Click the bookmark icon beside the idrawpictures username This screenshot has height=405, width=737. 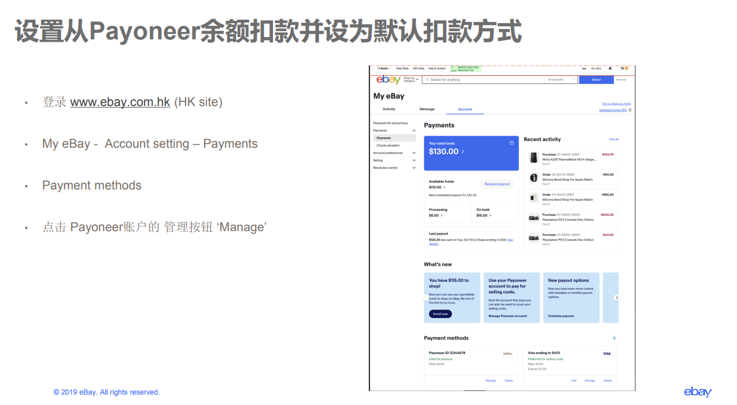coord(630,110)
